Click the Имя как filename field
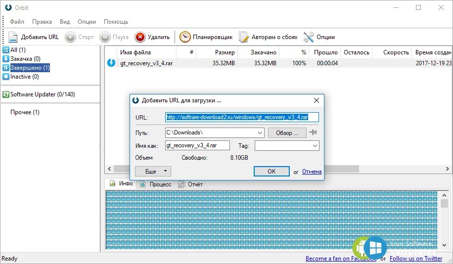The height and width of the screenshot is (264, 453). click(x=197, y=145)
